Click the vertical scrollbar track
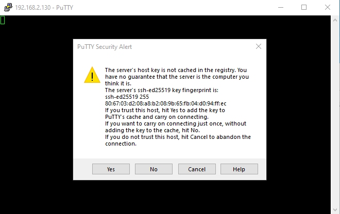Image resolution: width=340 pixels, height=214 pixels. coord(335,115)
